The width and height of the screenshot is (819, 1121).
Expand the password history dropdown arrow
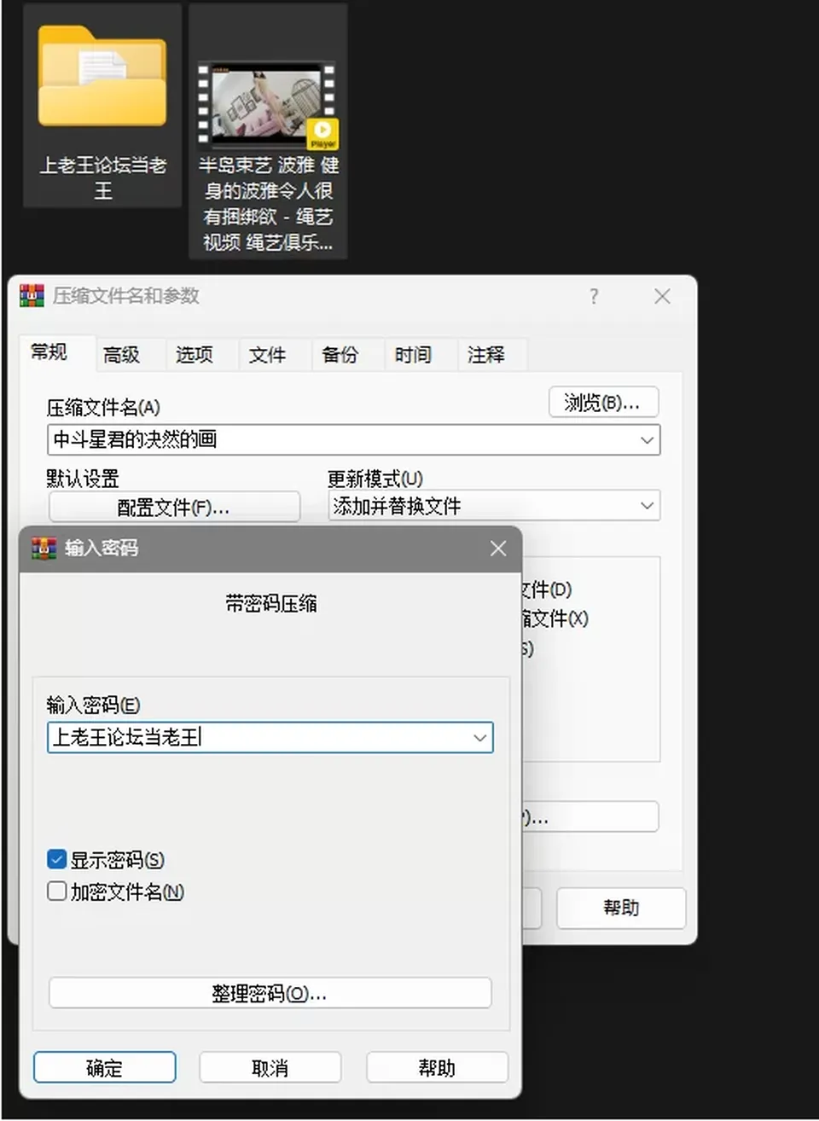[x=480, y=738]
